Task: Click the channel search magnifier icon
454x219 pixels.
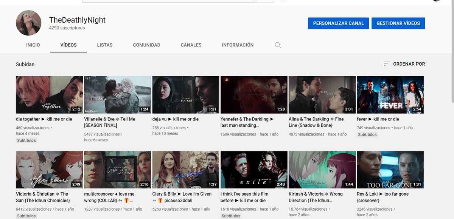Action: pos(278,45)
